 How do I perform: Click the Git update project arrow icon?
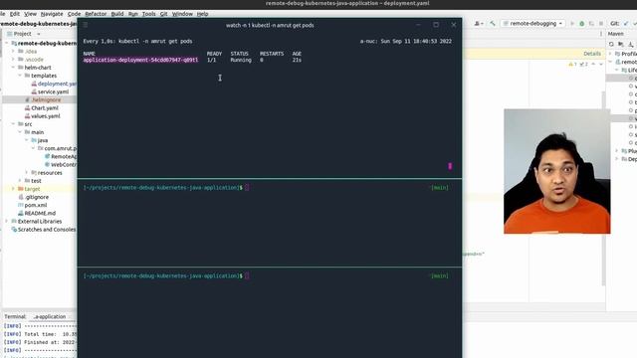[626, 24]
